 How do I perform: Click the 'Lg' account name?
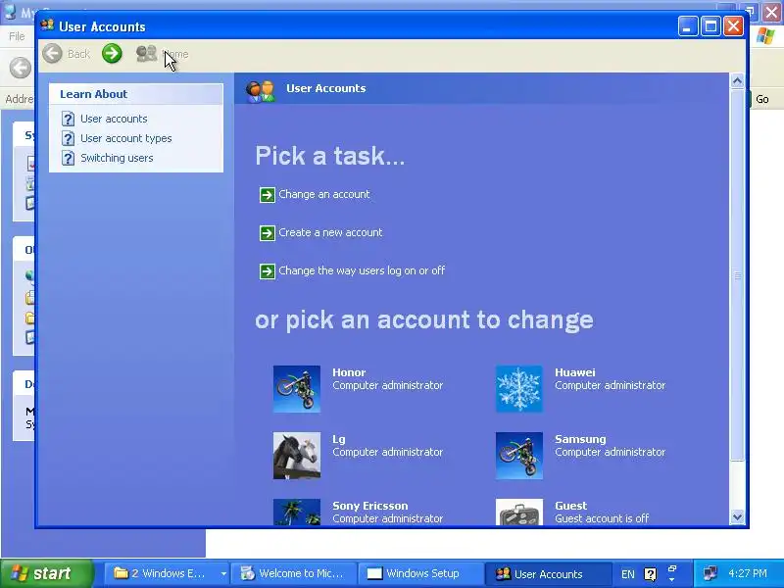coord(339,439)
